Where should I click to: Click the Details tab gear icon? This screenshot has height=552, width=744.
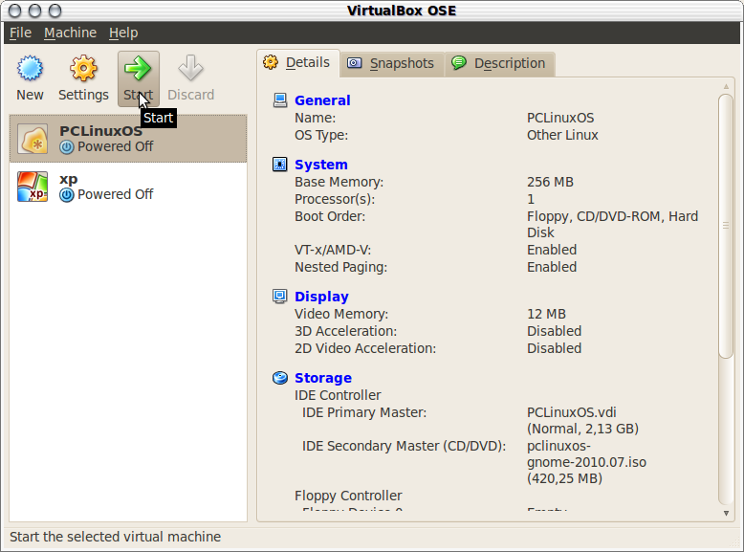pos(271,62)
